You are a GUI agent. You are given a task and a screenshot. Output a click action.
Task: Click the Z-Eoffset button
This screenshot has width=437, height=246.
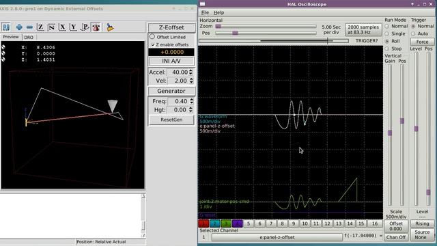[x=171, y=27]
